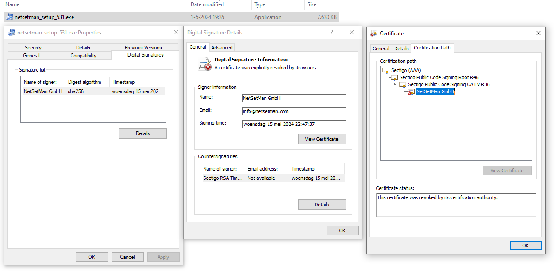This screenshot has width=558, height=273.
Task: Click Email address column header in Countersignatures
Action: [267, 169]
